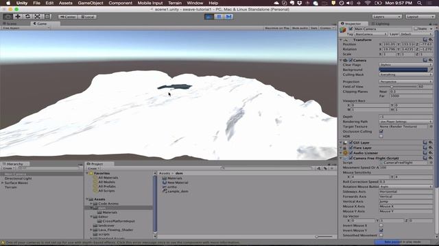Open the Tag dropdown MainCamera

(370, 34)
